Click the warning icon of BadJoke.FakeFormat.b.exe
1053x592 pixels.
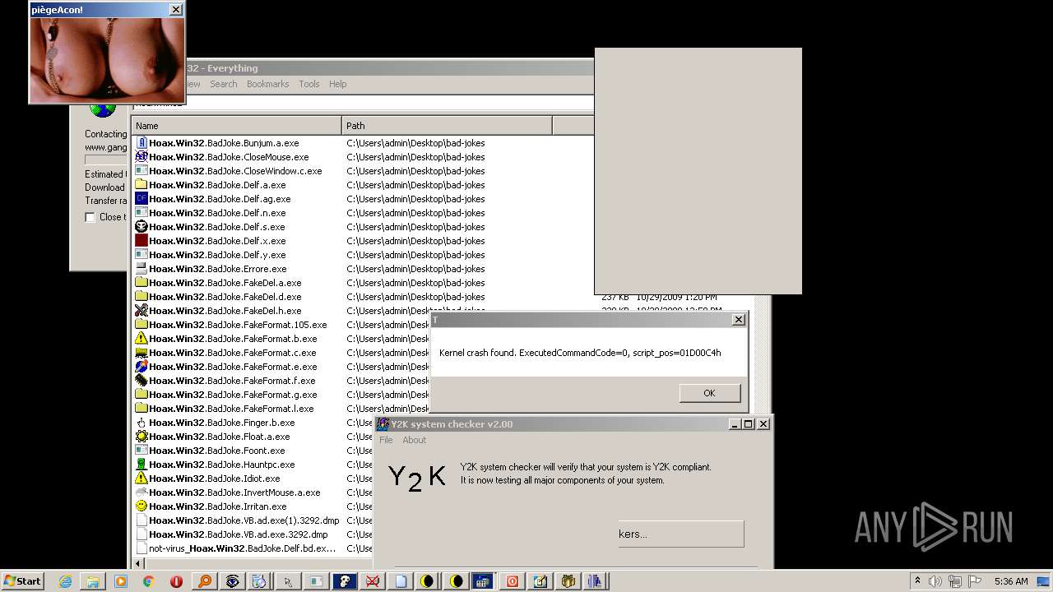click(x=141, y=339)
